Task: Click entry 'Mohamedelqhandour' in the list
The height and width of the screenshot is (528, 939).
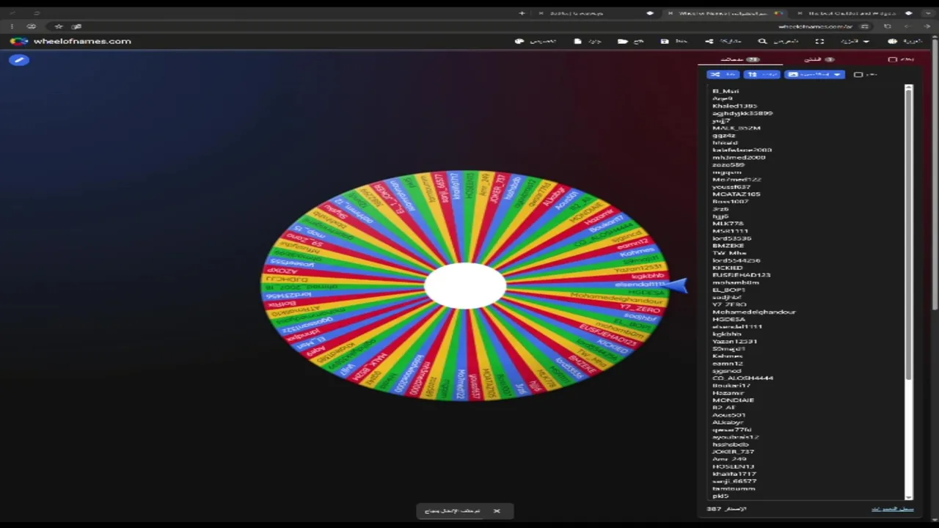Action: tap(754, 312)
